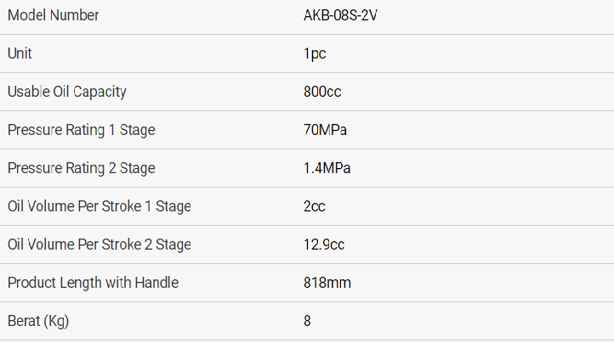The image size is (614, 343).
Task: Click the Product Length with Handle label
Action: [93, 283]
